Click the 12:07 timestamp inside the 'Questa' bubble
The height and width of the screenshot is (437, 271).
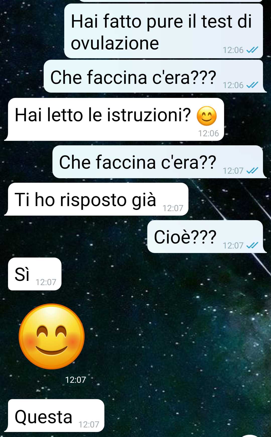(x=89, y=424)
